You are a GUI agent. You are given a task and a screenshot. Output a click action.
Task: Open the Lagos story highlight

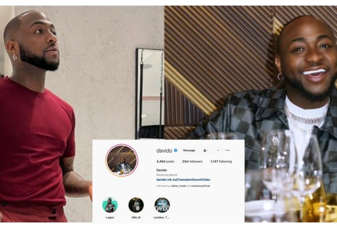[110, 205]
